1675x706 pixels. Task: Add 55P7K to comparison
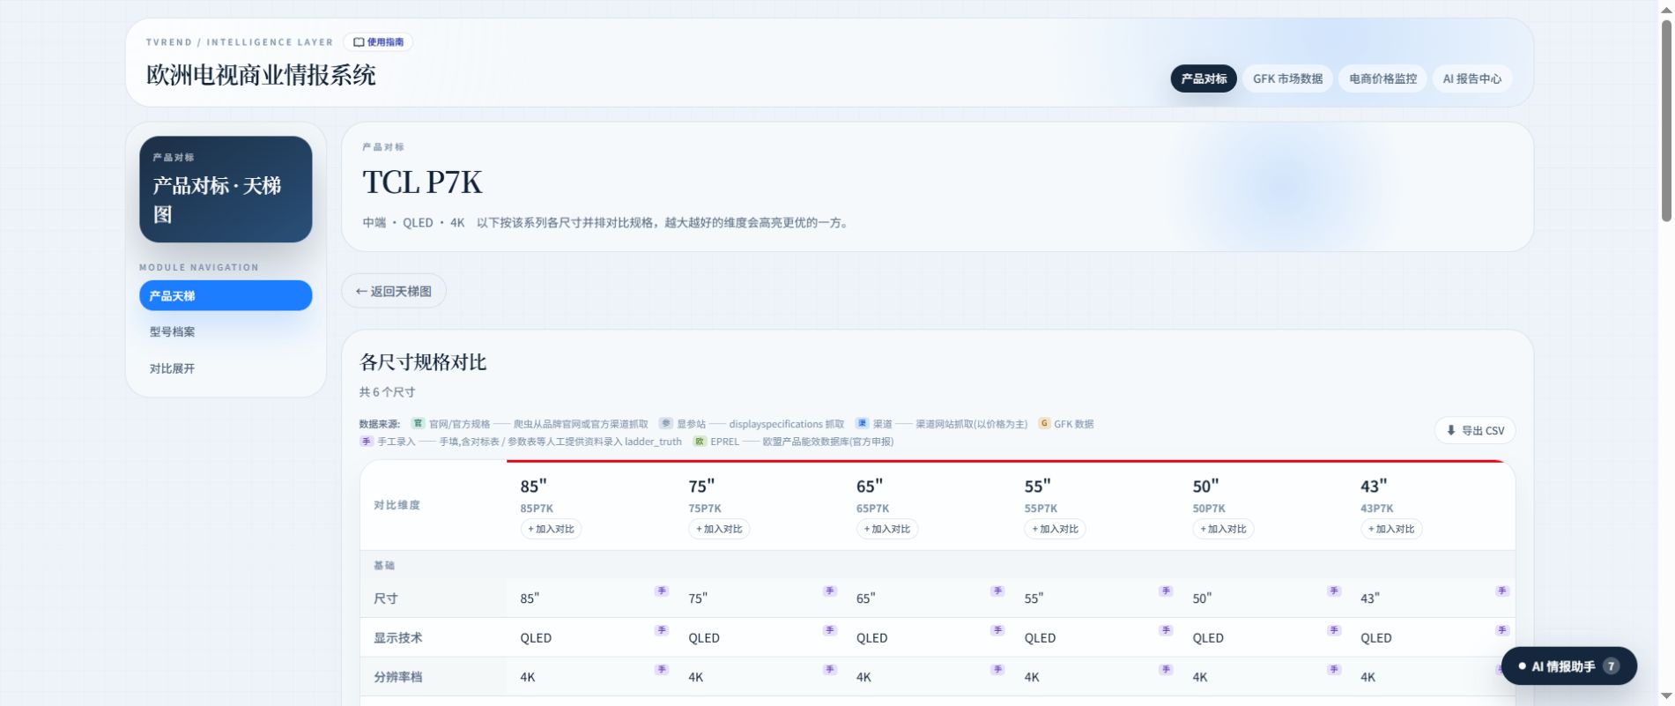[x=1055, y=529]
